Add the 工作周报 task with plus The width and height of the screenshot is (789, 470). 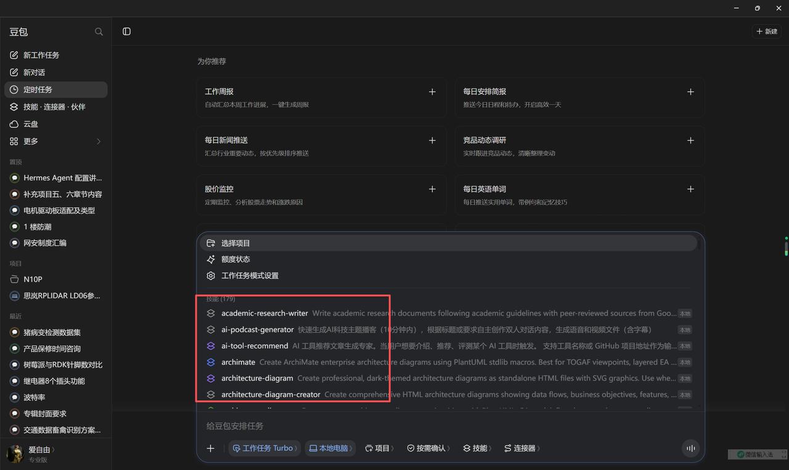(x=432, y=92)
